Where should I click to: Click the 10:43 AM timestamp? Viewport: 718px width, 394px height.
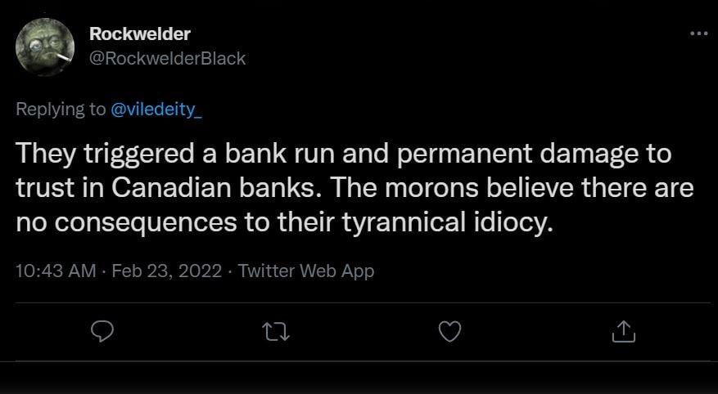click(x=56, y=271)
